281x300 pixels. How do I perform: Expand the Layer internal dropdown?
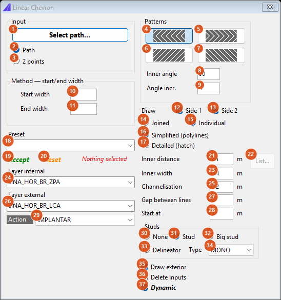click(71, 182)
